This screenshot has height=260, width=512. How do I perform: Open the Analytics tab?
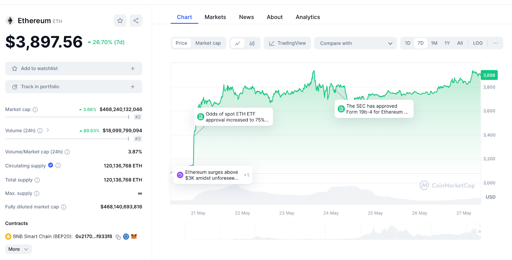[x=308, y=17]
